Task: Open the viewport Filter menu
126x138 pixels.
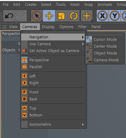Action: (82, 27)
